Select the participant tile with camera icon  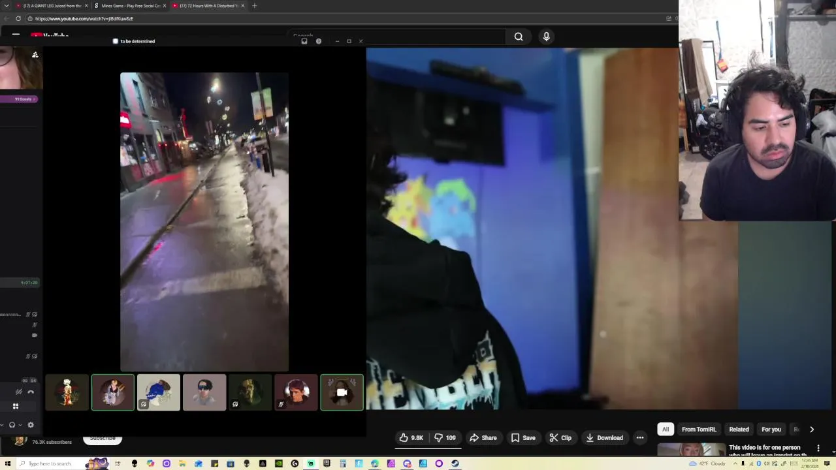(342, 392)
